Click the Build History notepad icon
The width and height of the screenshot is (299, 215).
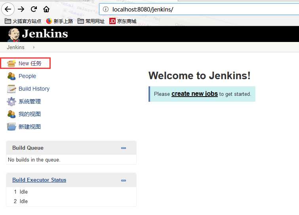pos(11,89)
